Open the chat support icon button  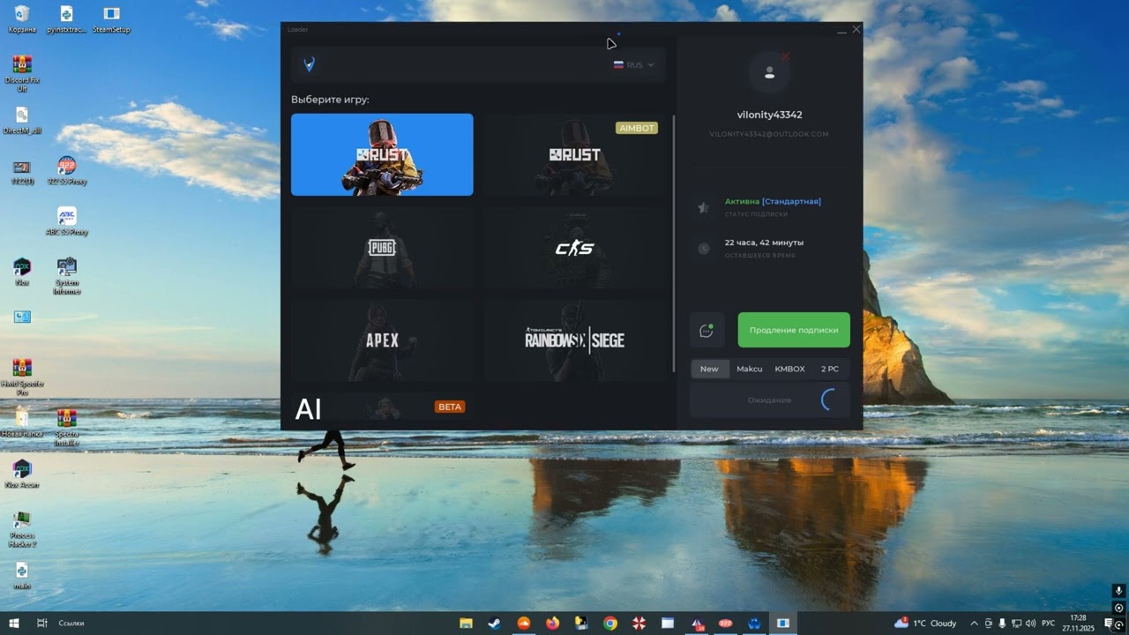(707, 330)
